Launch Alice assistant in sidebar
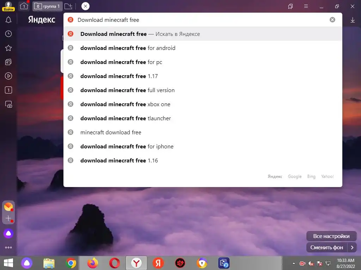The image size is (361, 270). (8, 233)
